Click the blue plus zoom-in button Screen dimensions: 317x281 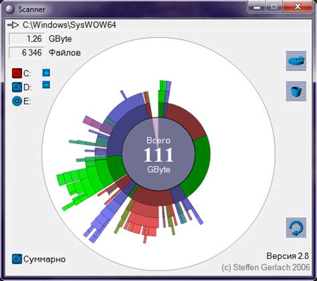[46, 73]
